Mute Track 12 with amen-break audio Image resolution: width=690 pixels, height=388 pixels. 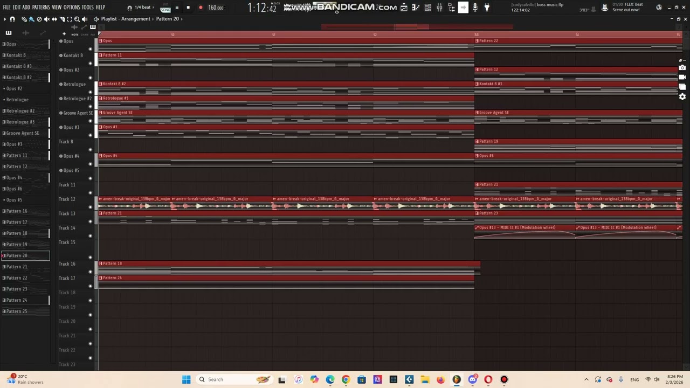91,207
